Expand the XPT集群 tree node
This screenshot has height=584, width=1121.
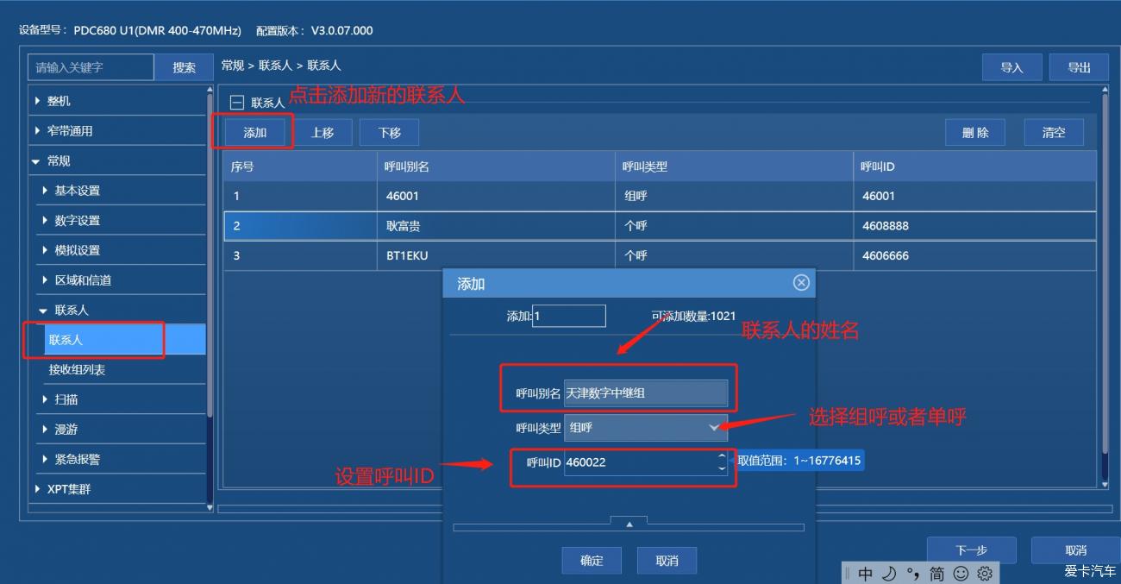tap(38, 489)
